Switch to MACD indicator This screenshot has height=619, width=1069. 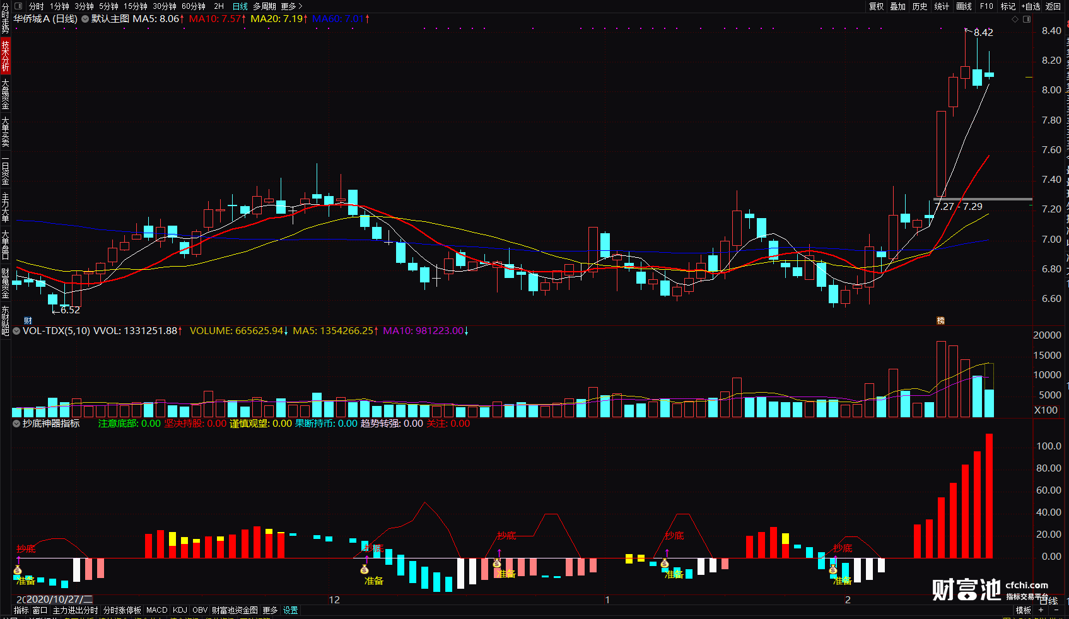pyautogui.click(x=157, y=610)
